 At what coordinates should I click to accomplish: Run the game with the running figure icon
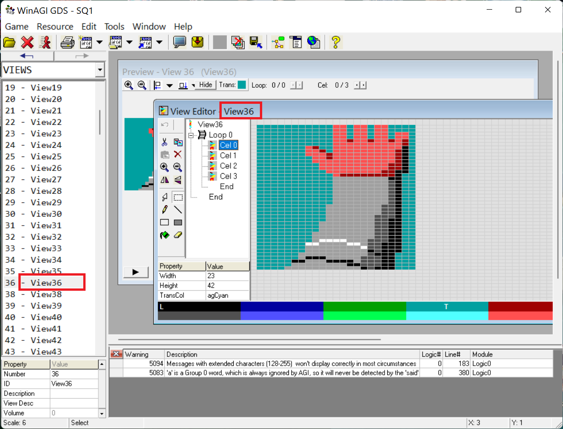coord(45,43)
